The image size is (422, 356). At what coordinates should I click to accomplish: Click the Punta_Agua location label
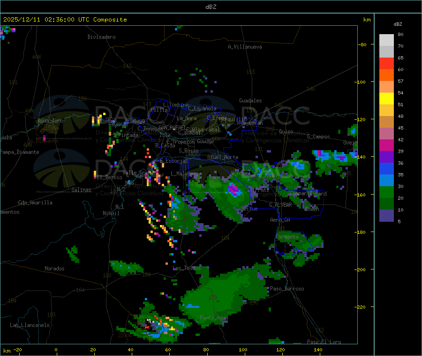pos(214,318)
